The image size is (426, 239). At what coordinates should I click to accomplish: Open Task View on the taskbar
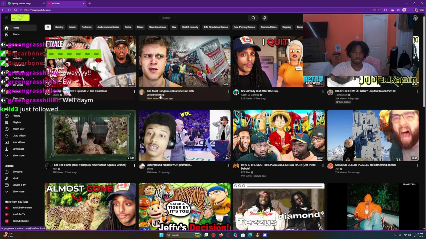(x=206, y=235)
